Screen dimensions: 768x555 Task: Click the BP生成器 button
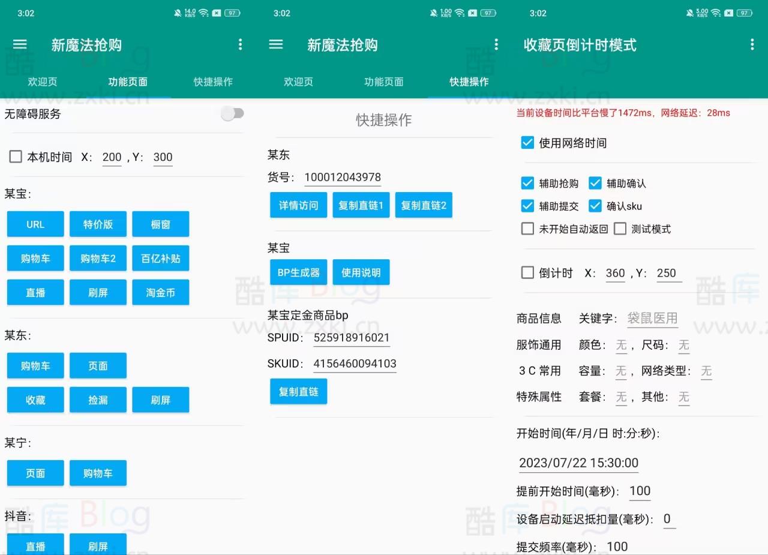tap(298, 272)
